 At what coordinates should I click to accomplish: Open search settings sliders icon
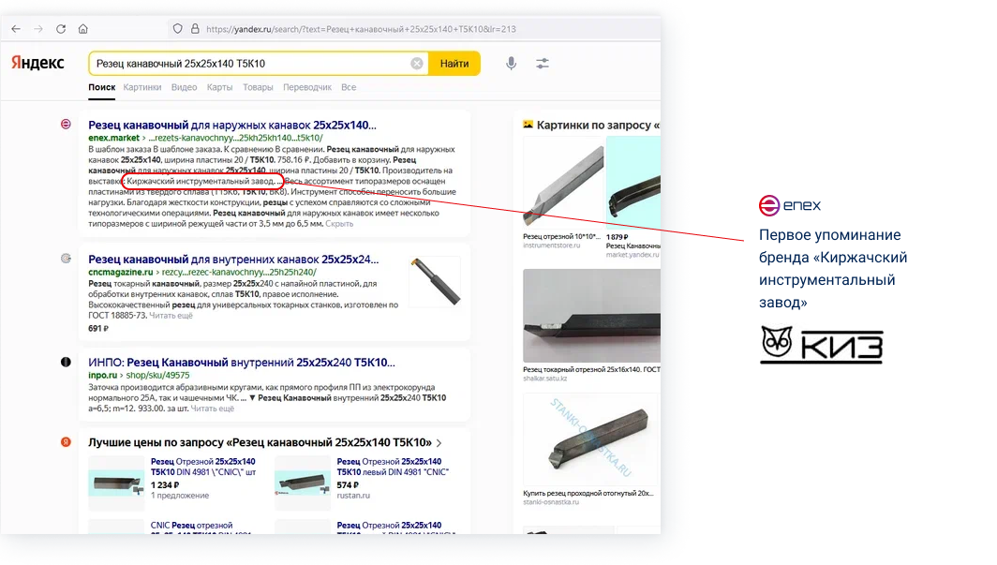click(543, 64)
